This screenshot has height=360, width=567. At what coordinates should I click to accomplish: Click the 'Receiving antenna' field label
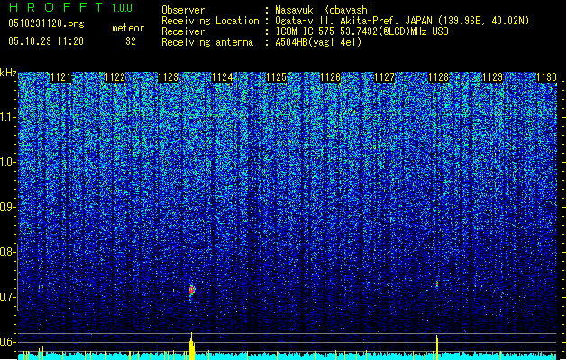[207, 42]
